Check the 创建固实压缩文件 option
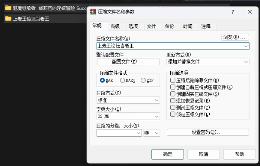 pos(173,94)
